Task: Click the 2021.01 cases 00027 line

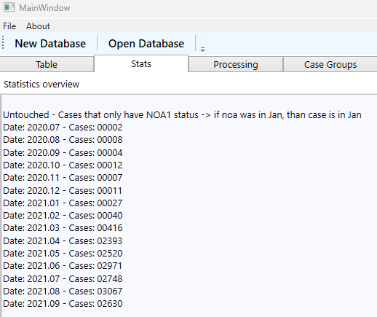Action: click(x=63, y=203)
